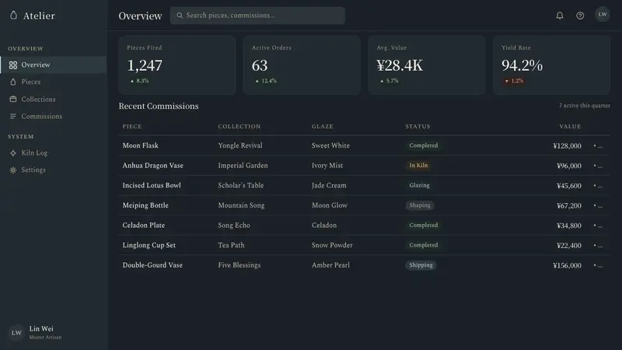Open more options for Celadon Plate row
Image resolution: width=622 pixels, height=350 pixels.
[598, 226]
